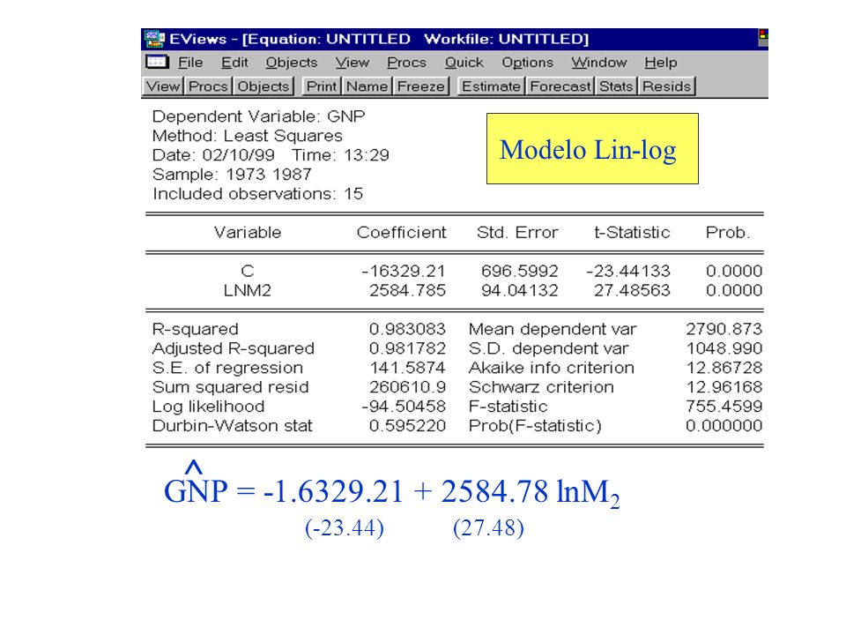
Task: Click the Prob. column header
Action: (728, 233)
